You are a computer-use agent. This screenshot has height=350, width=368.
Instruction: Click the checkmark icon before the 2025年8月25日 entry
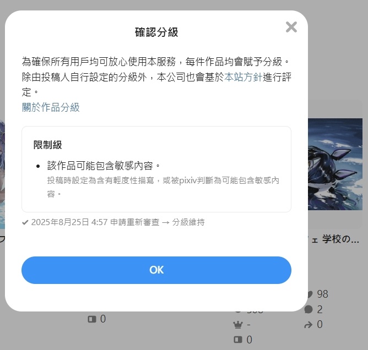point(25,222)
